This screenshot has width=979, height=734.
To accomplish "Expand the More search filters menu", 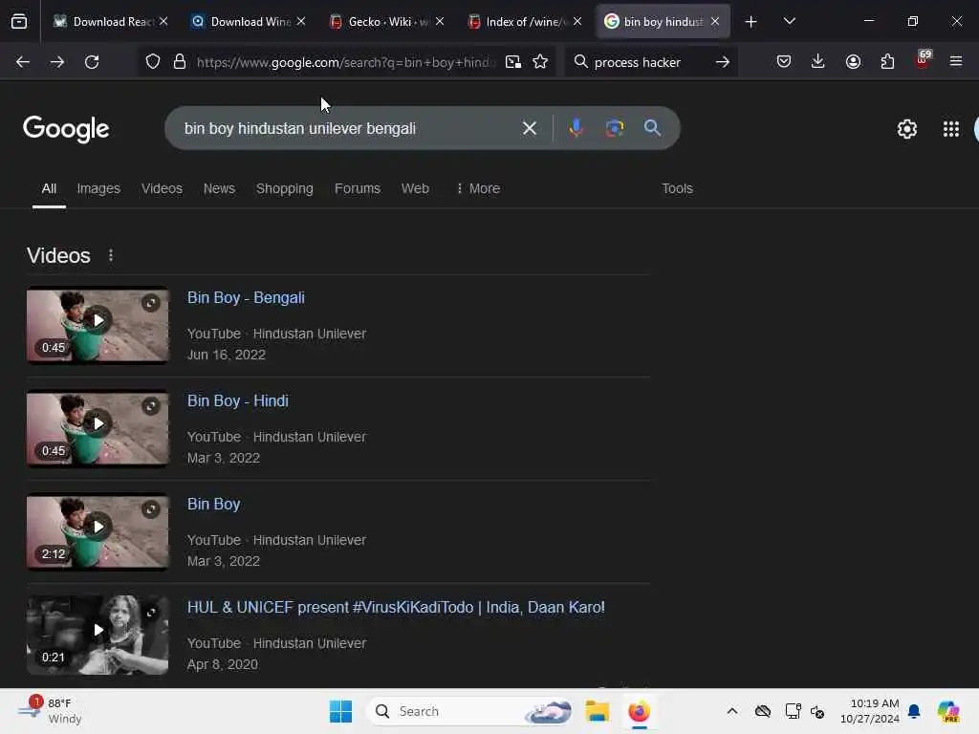I will 478,188.
